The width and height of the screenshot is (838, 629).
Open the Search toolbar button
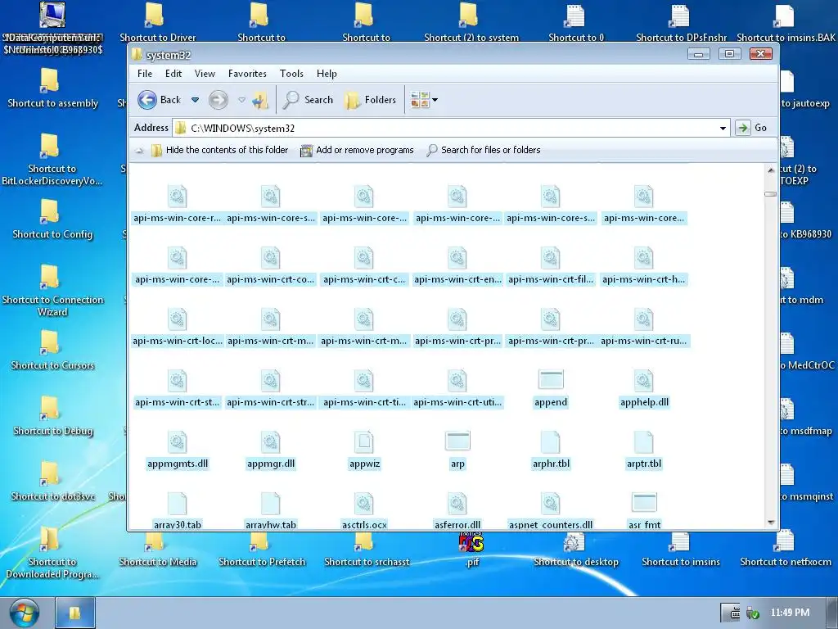tap(308, 99)
